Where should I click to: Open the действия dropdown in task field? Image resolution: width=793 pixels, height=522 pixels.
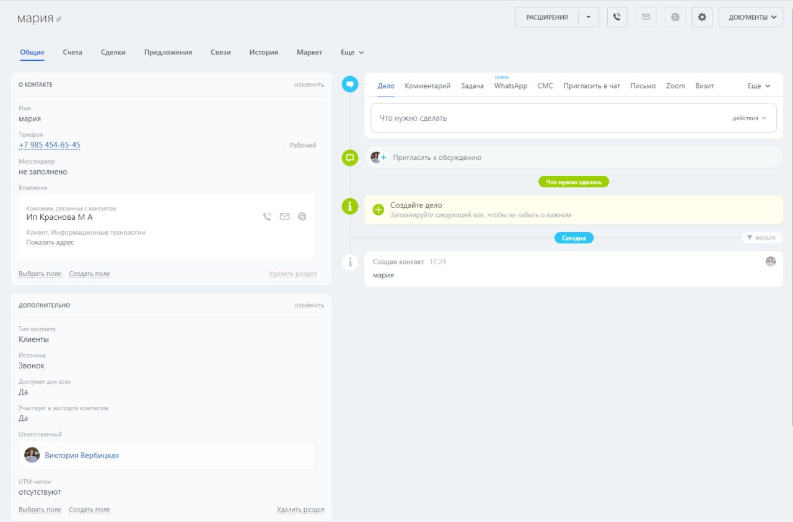[x=749, y=118]
